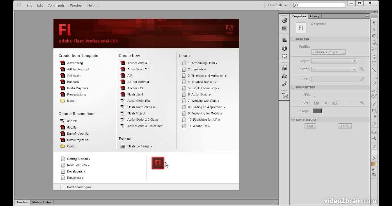This screenshot has height=206, width=392.
Task: Open the Components panel icon
Action: (285, 76)
